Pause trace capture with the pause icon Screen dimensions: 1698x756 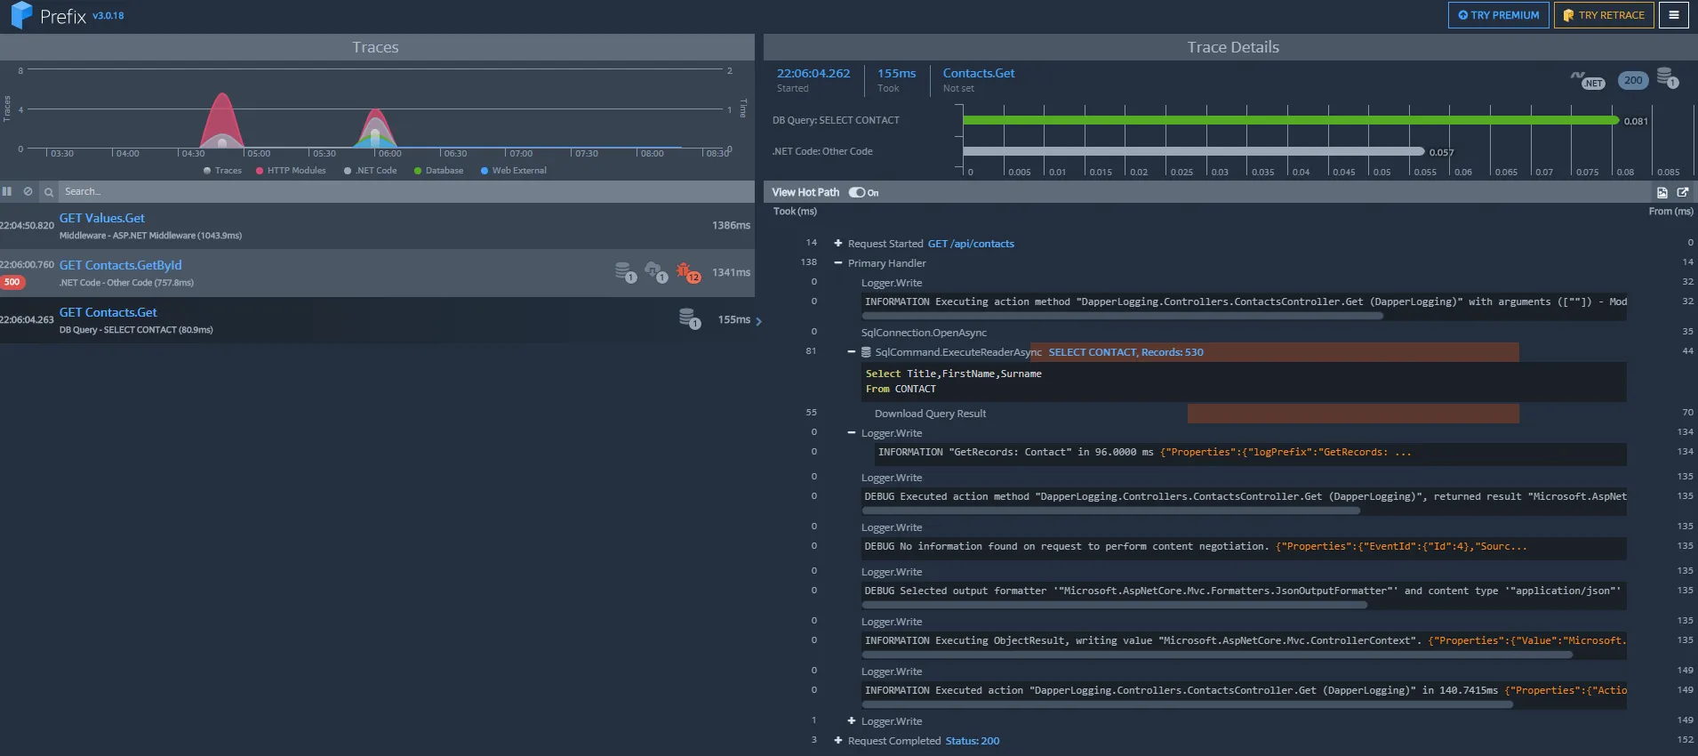7,191
